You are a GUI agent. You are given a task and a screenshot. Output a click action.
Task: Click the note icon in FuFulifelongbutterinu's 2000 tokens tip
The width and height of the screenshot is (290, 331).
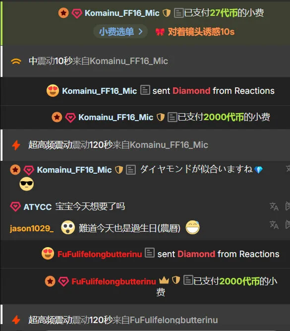click(188, 280)
